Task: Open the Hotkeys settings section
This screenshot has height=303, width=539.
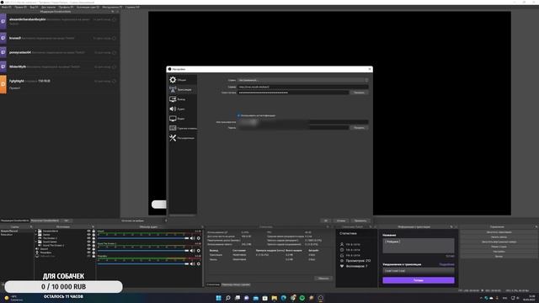Action: point(183,128)
